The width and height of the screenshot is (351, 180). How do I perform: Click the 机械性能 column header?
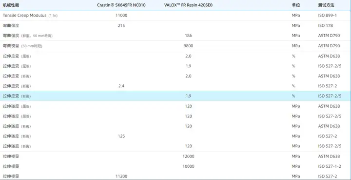click(x=11, y=5)
